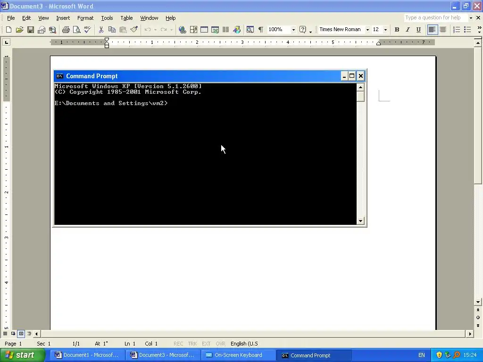483x362 pixels.
Task: Save the document with floppy icon
Action: coord(31,30)
